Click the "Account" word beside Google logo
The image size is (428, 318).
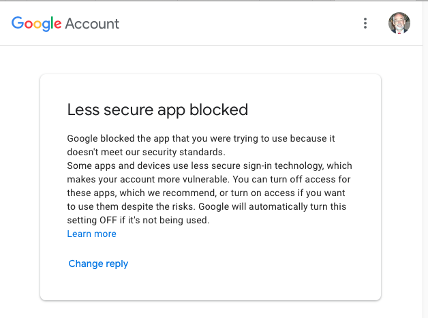pyautogui.click(x=92, y=24)
